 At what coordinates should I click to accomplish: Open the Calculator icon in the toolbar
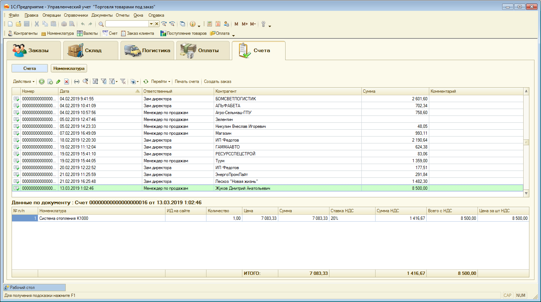210,24
